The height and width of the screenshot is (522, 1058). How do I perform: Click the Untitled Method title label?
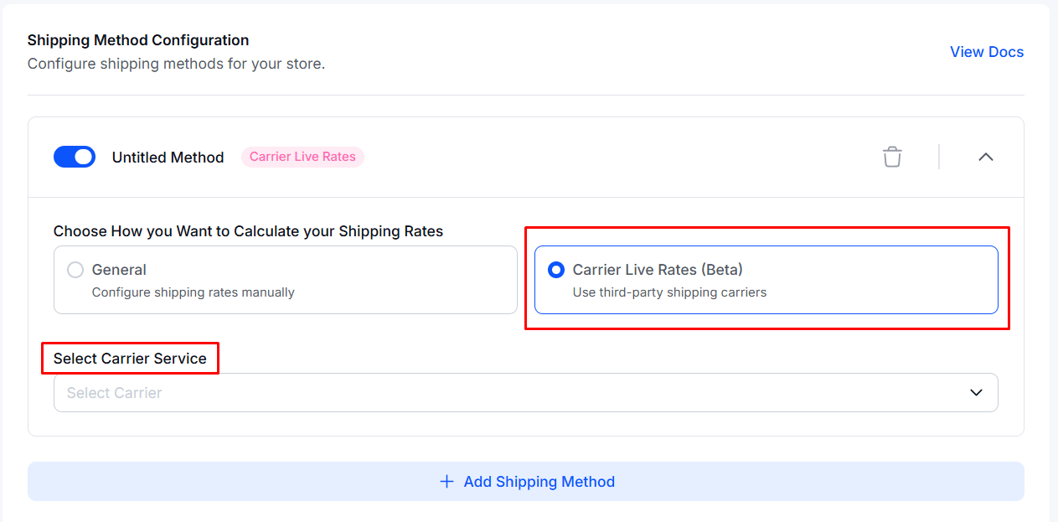[168, 157]
